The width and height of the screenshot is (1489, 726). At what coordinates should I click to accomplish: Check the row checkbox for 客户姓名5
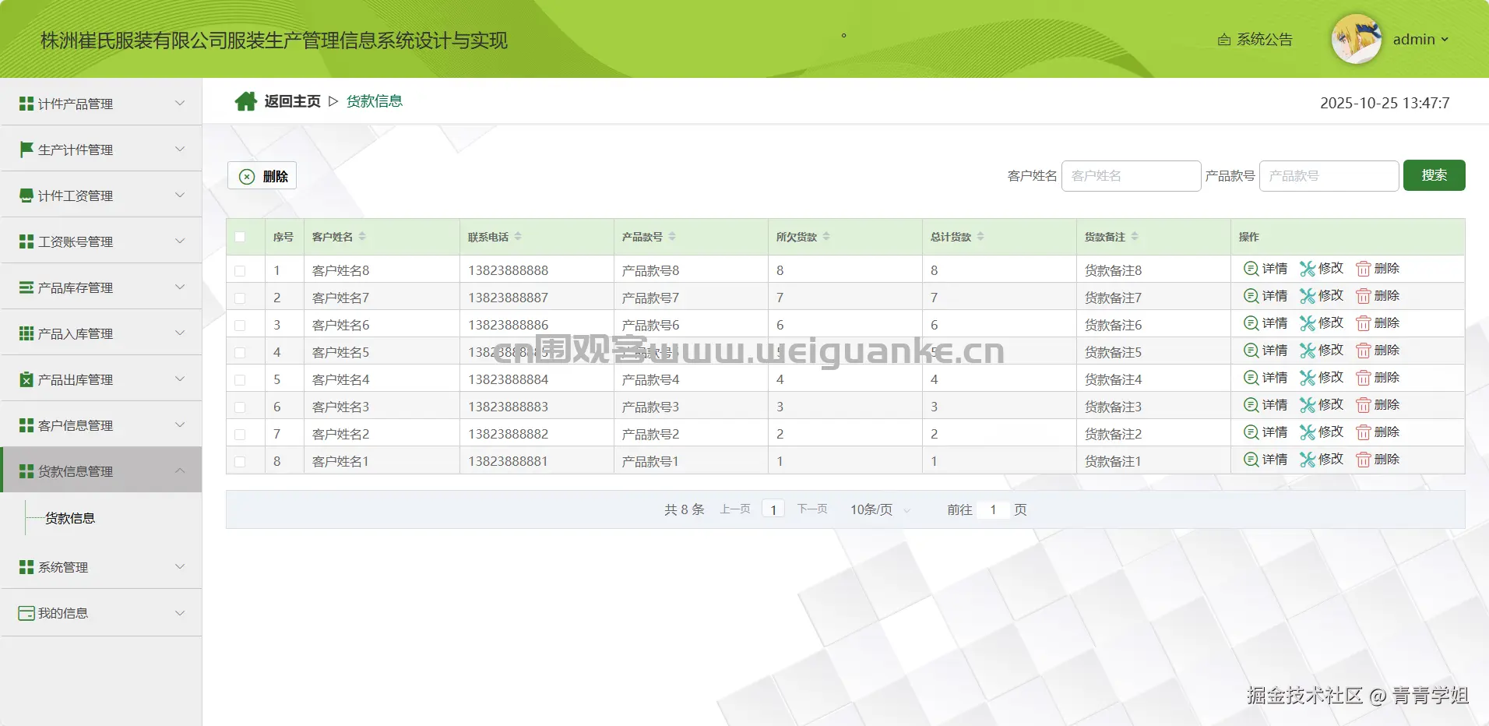[x=240, y=353]
